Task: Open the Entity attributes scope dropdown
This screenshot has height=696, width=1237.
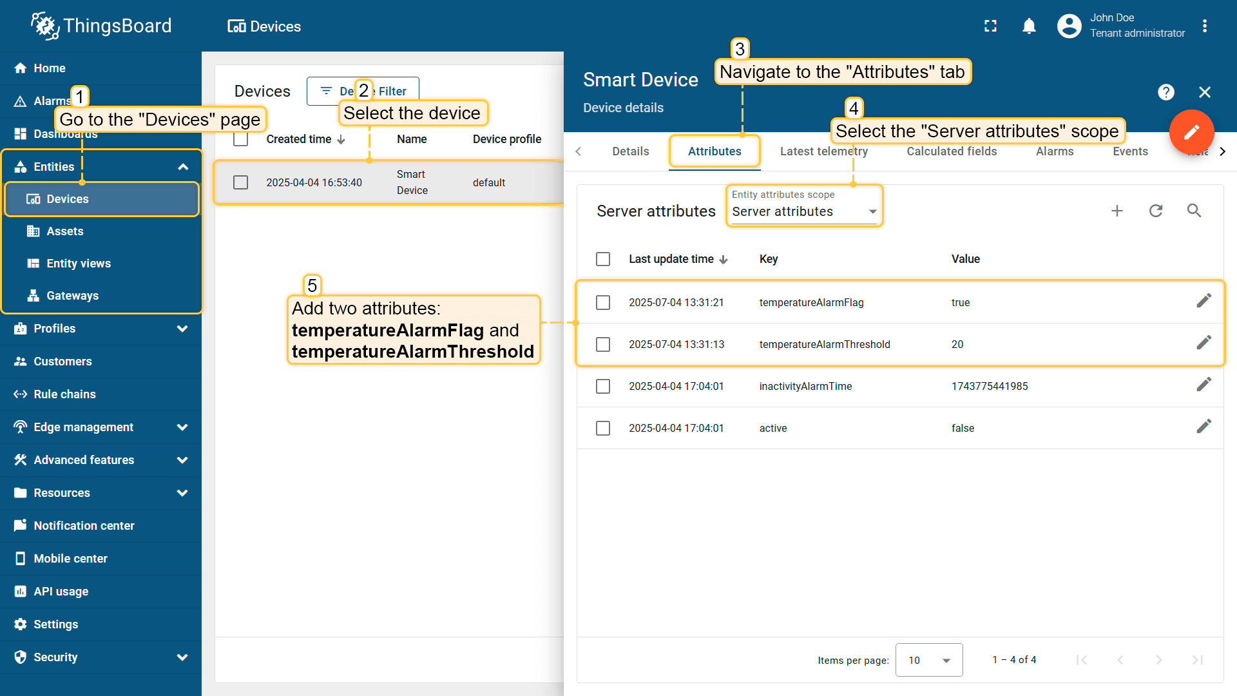Action: tap(804, 211)
